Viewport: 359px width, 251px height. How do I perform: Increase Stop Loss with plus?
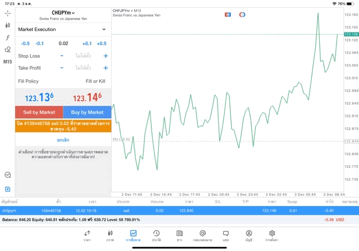[105, 56]
